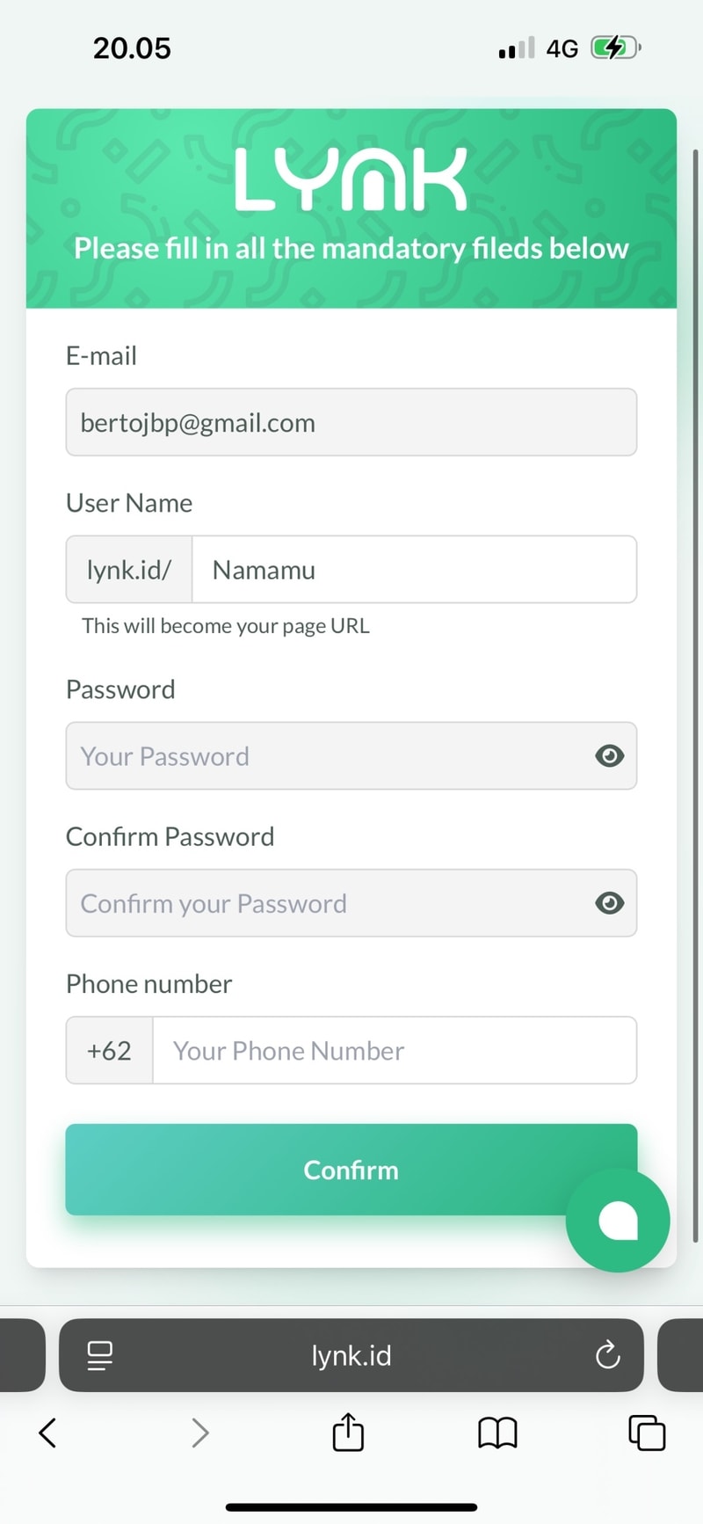Reload the lynk.id page
The image size is (703, 1524).
[608, 1355]
